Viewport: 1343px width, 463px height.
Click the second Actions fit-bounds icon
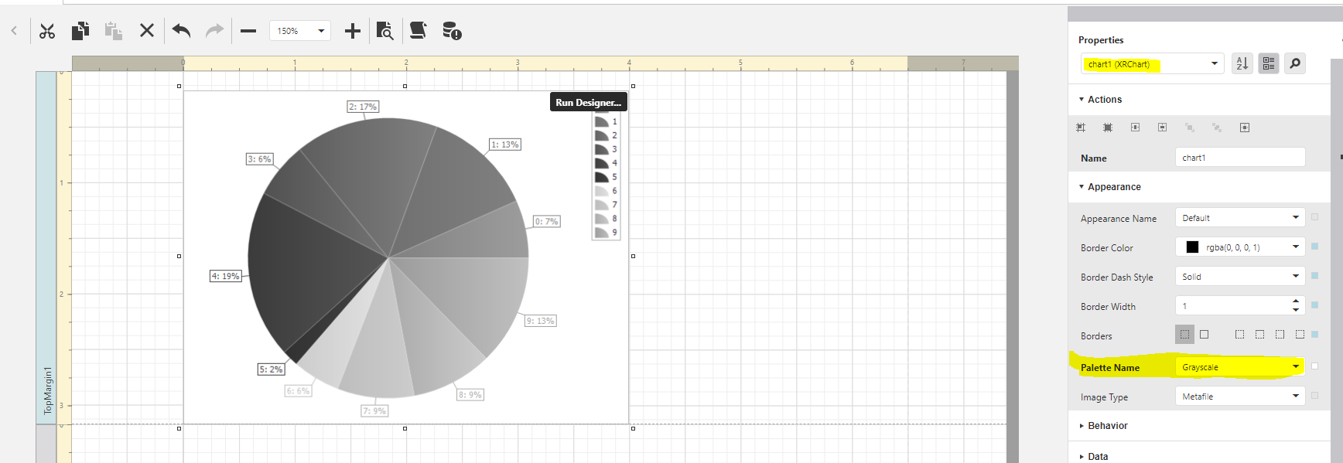(x=1108, y=128)
